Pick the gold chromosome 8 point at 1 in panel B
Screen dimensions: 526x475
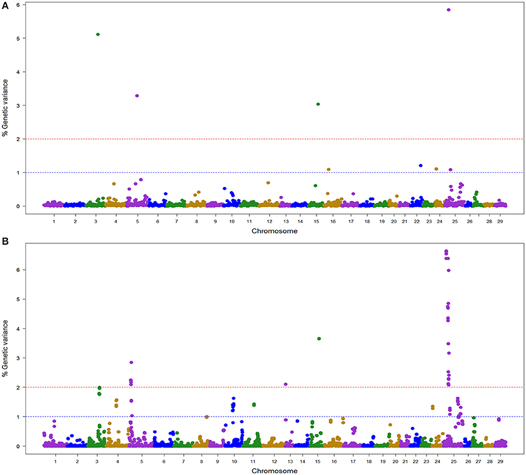206,417
